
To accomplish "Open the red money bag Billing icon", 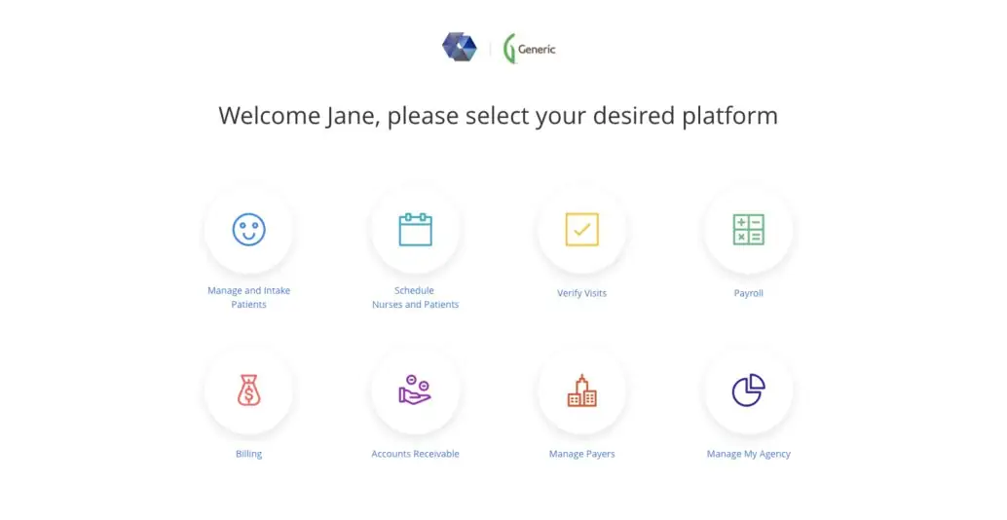I will (248, 390).
